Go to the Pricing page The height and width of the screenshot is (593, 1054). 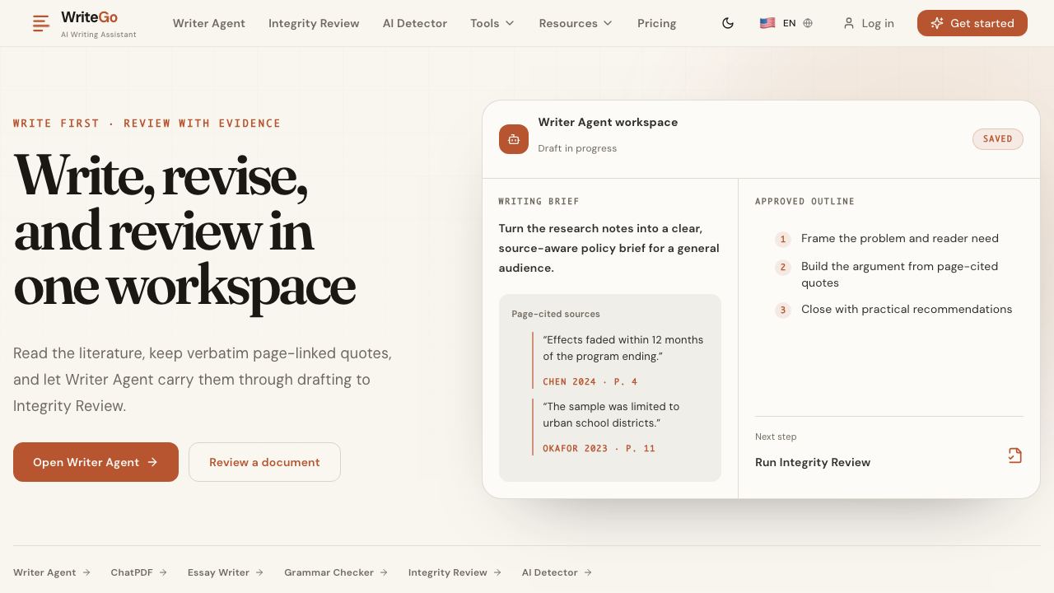click(x=657, y=23)
